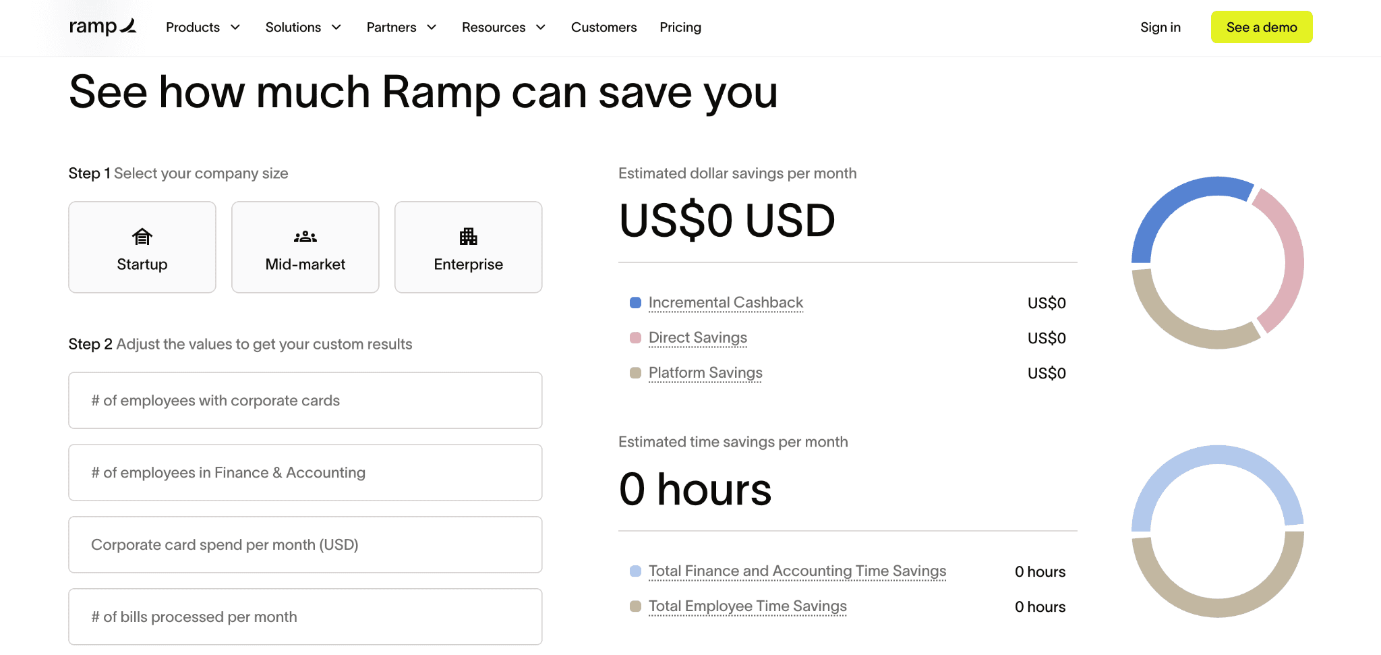Image resolution: width=1381 pixels, height=655 pixels.
Task: Click the blue Incremental Cashback legend swatch
Action: (635, 303)
